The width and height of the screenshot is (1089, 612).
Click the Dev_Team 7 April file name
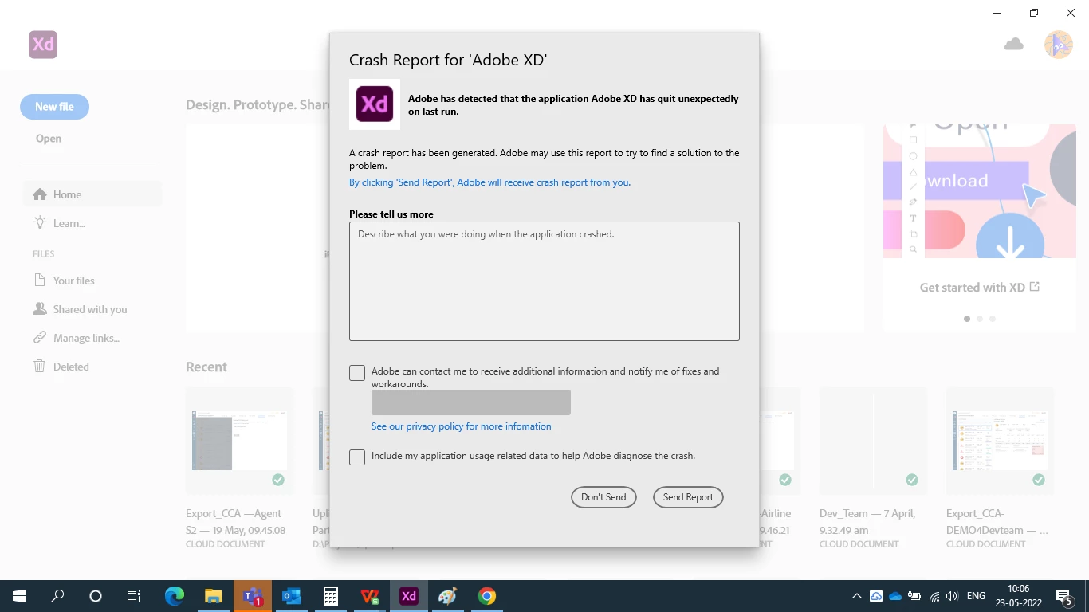867,522
